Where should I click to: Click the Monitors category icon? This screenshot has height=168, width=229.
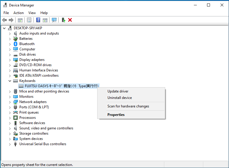[16, 97]
